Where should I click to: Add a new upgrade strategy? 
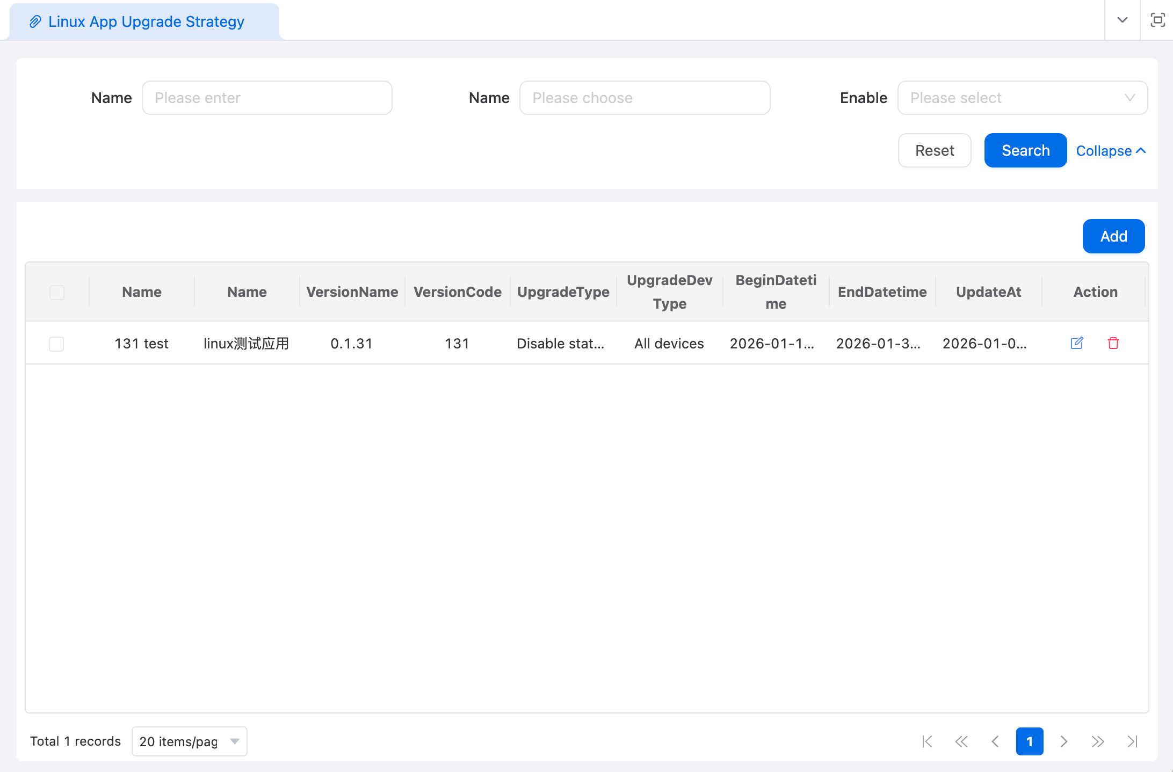pos(1113,236)
